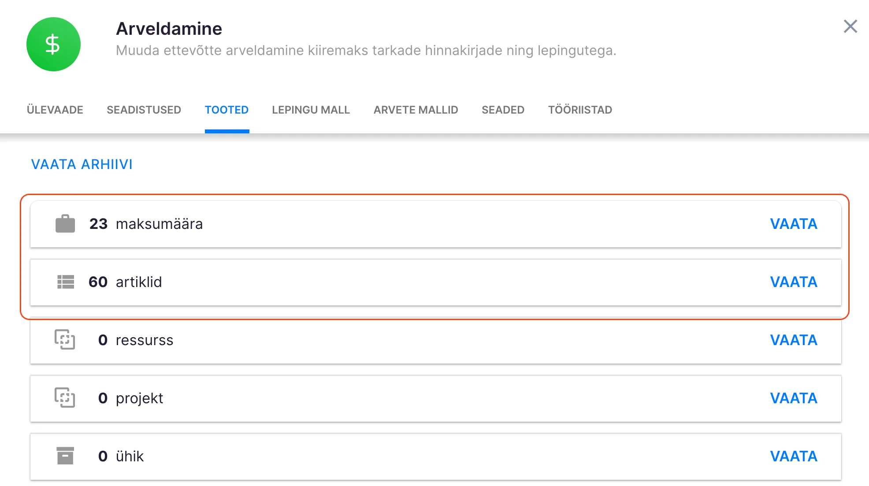Click the icon next to projekt
Viewport: 869px width, 486px height.
point(65,398)
